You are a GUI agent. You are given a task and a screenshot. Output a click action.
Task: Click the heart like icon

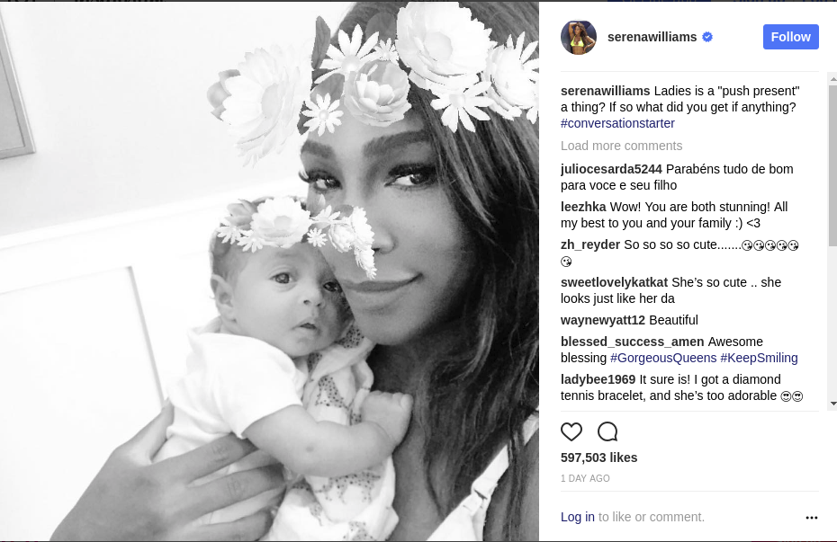571,431
